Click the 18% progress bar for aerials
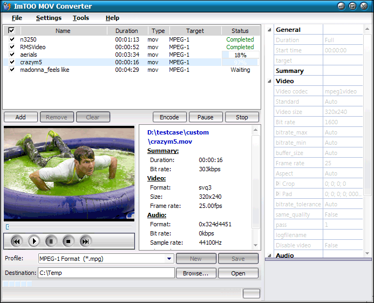 tap(241, 55)
